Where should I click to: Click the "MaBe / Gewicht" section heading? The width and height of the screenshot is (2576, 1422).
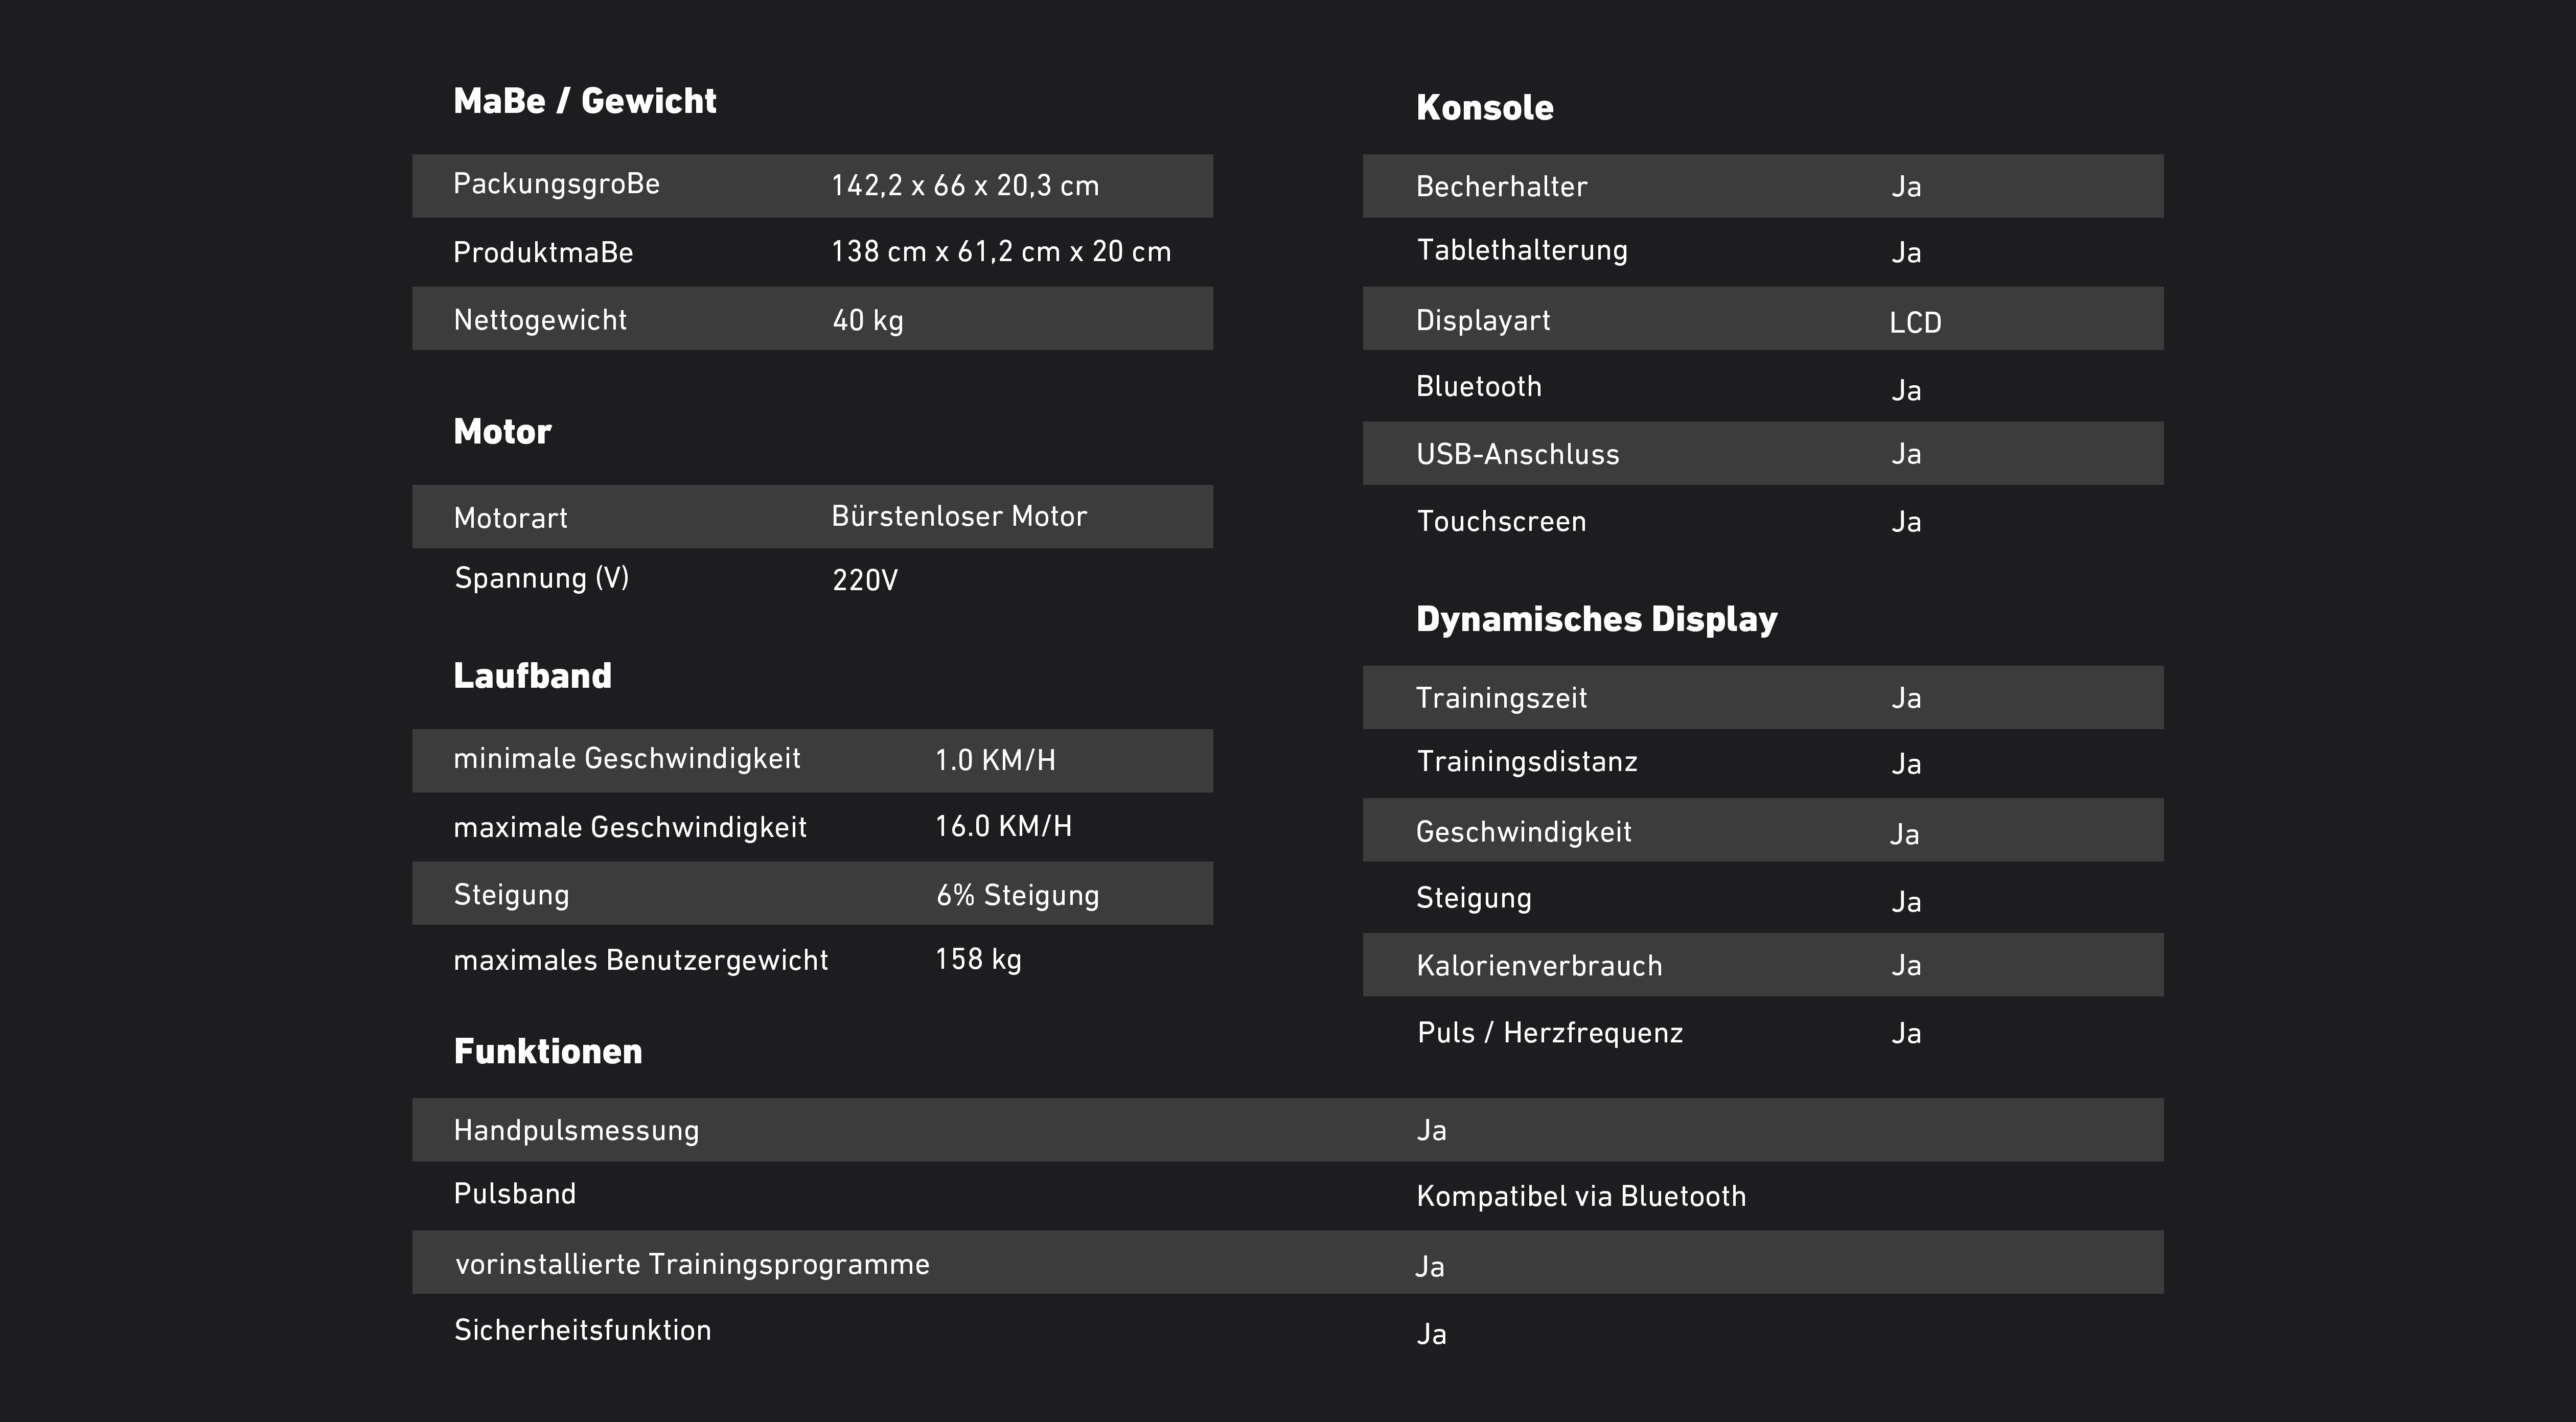click(x=585, y=101)
